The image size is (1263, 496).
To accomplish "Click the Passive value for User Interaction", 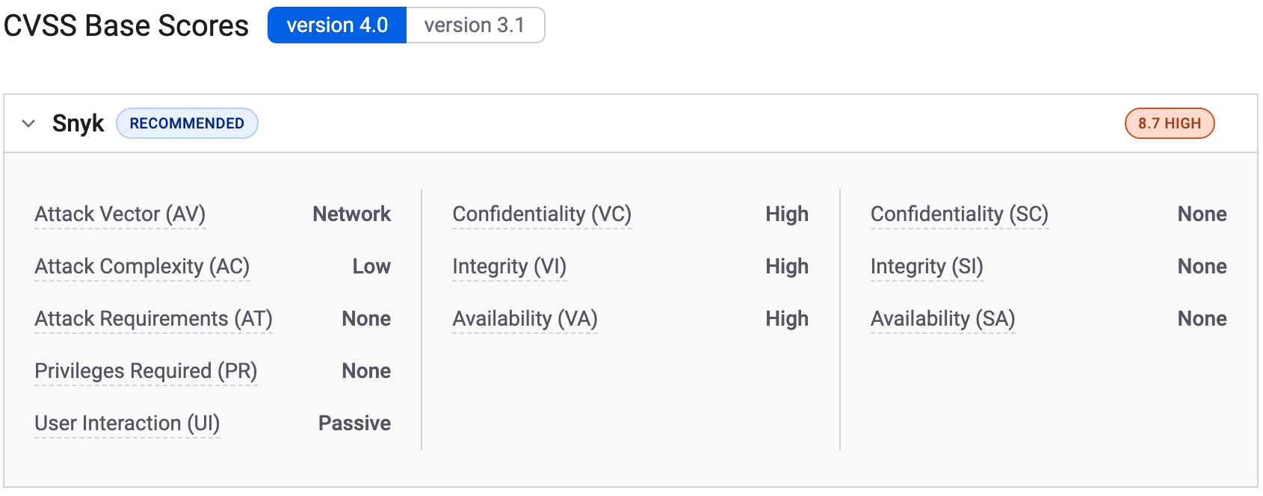I will point(354,424).
